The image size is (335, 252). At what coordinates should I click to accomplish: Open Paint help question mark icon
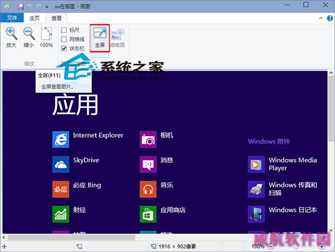[329, 18]
